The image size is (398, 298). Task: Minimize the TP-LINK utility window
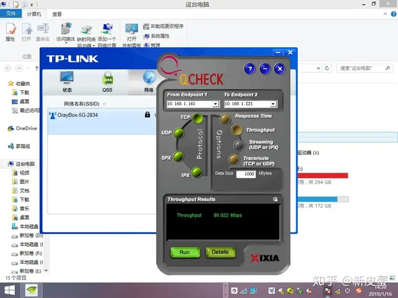tap(278, 52)
